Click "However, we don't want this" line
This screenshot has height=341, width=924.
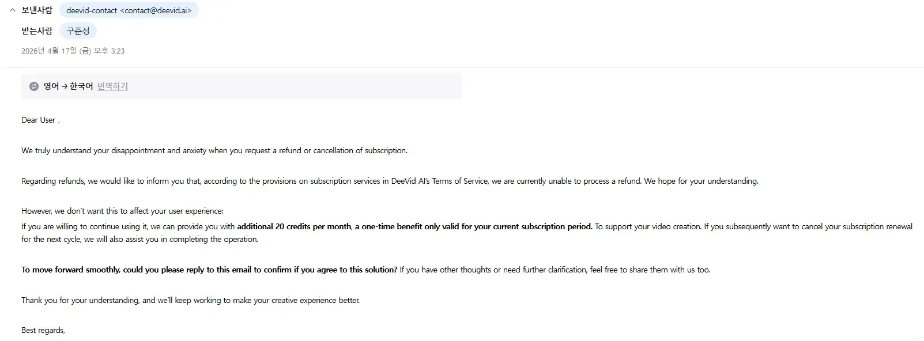(122, 211)
